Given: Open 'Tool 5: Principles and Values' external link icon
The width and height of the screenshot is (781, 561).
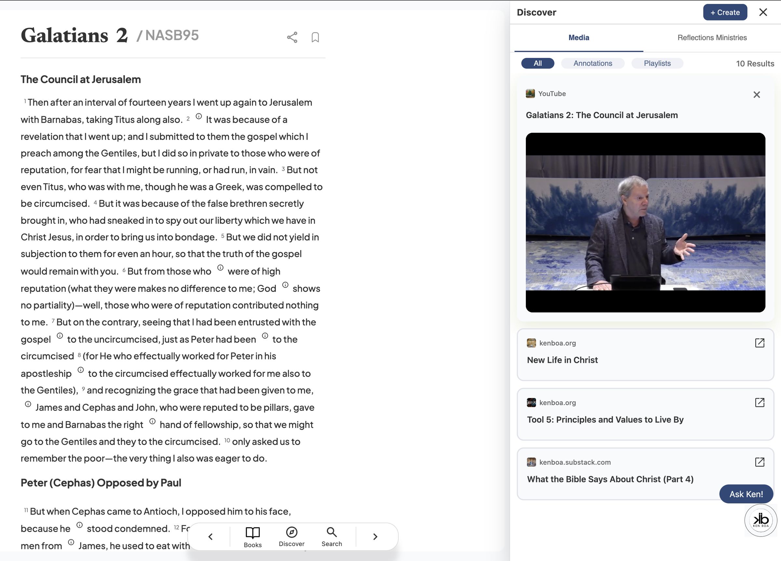Looking at the screenshot, I should [x=760, y=403].
